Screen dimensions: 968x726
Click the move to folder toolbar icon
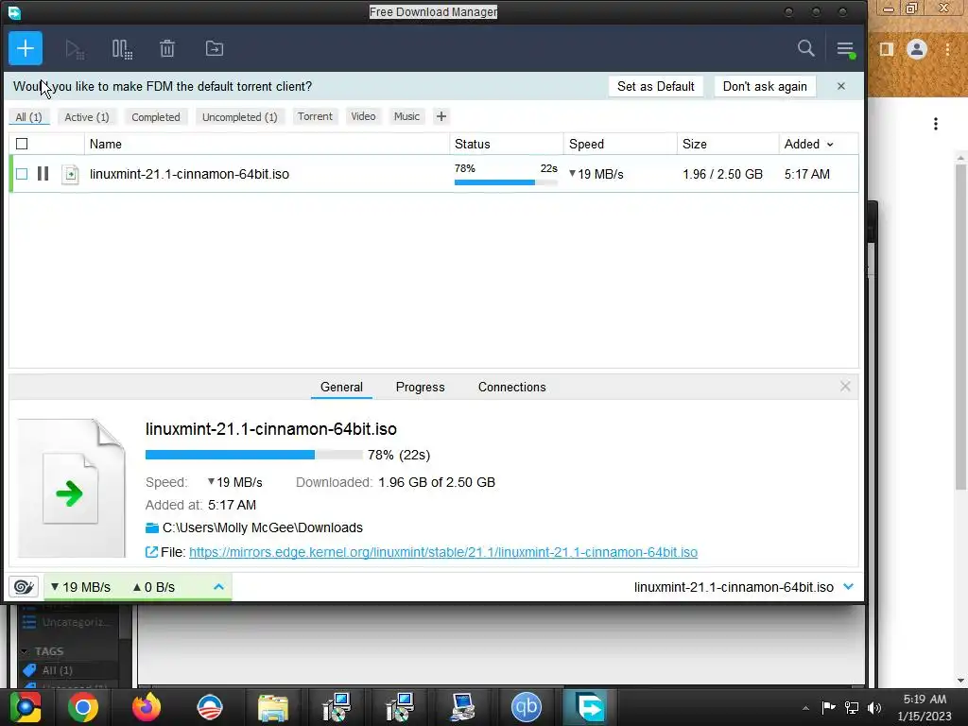pyautogui.click(x=215, y=48)
